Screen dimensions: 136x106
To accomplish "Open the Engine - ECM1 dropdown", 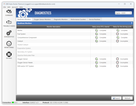I will pyautogui.click(x=123, y=13).
